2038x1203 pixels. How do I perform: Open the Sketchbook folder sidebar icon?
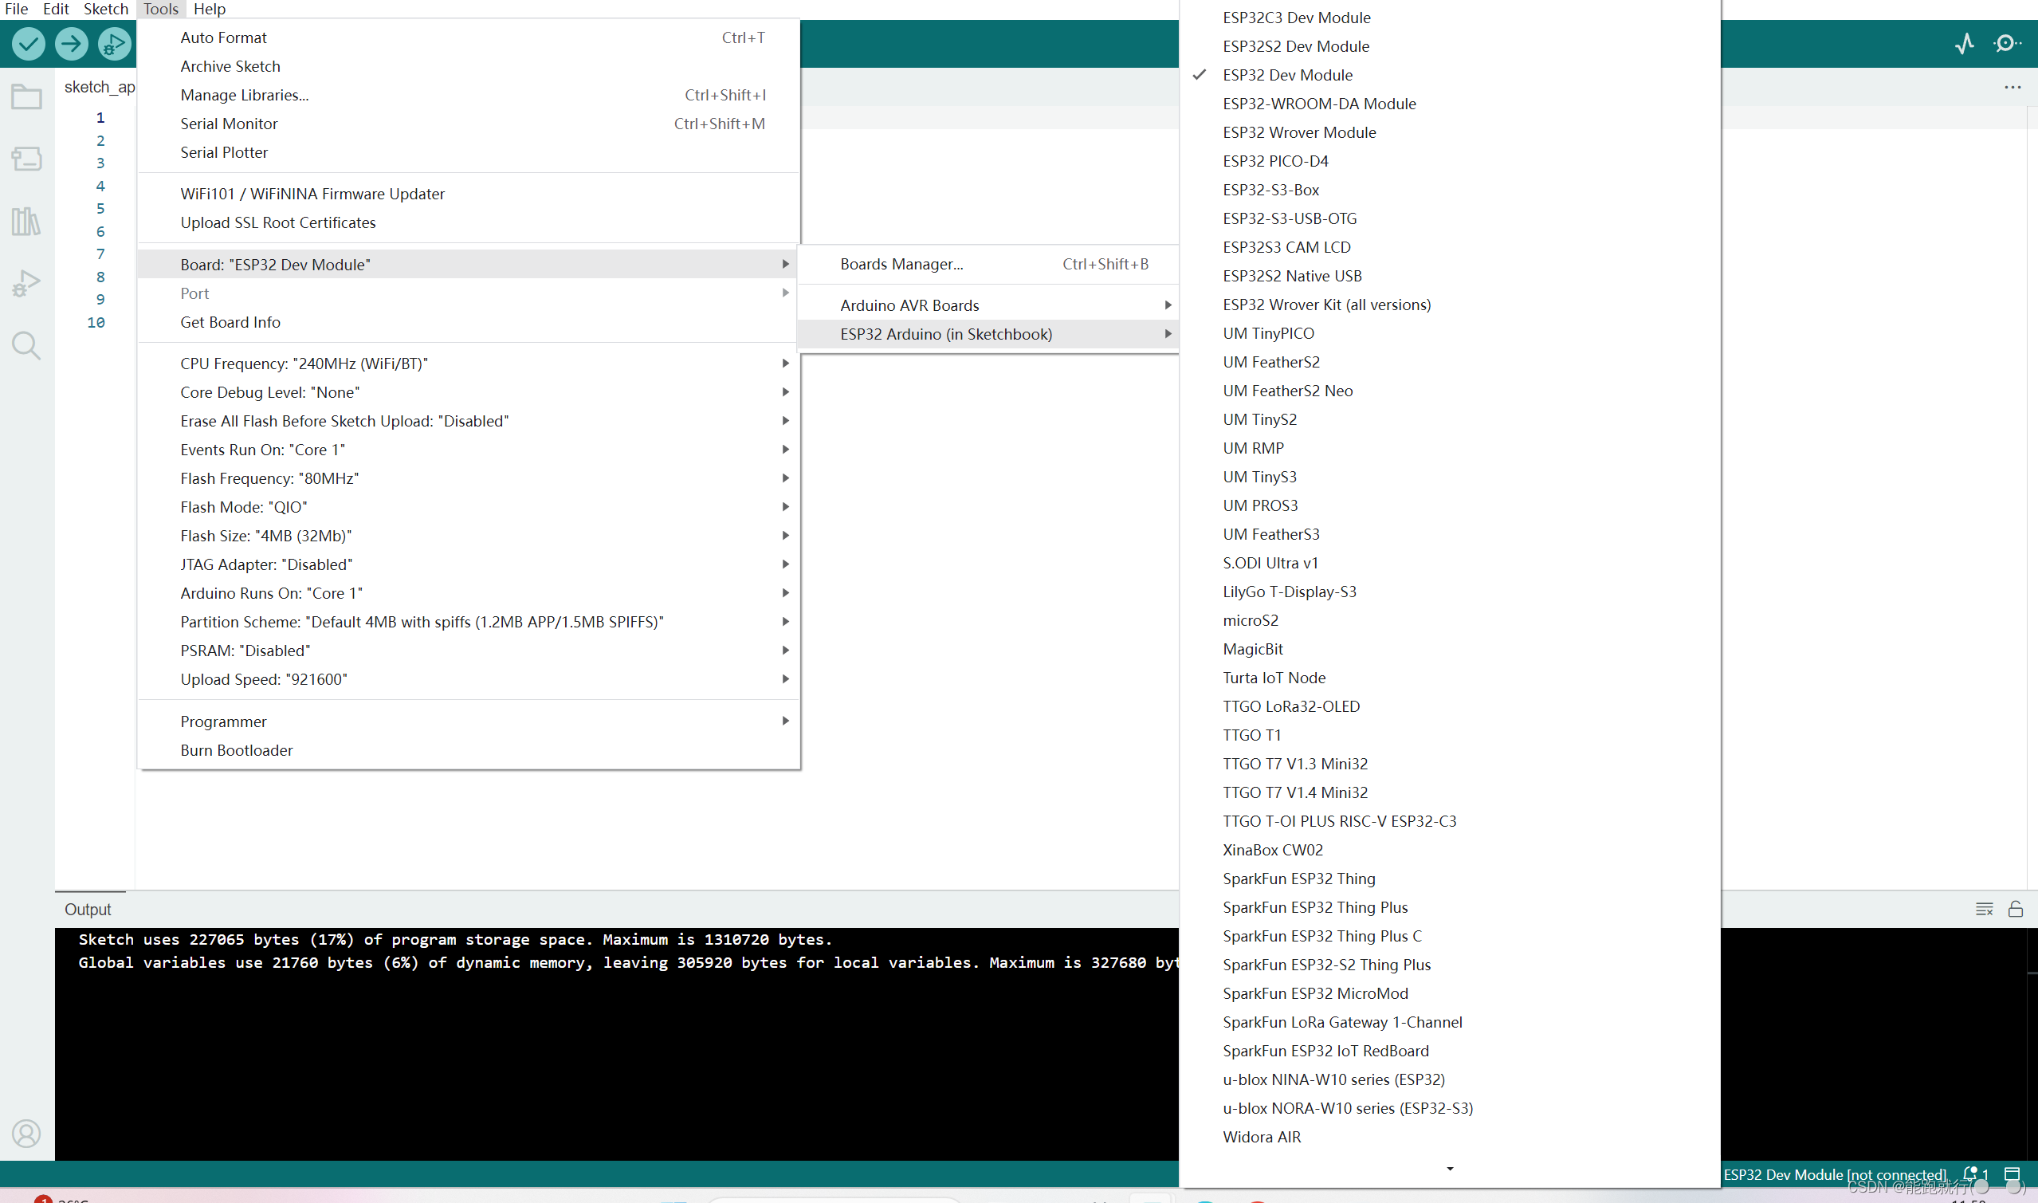tap(26, 97)
